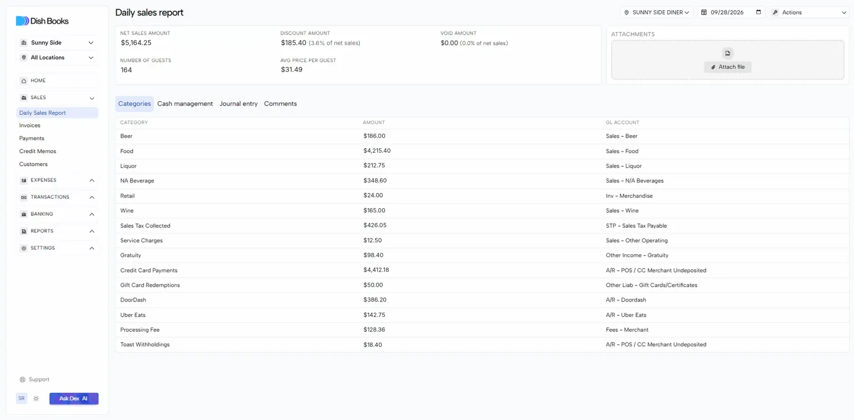Open the Actions dropdown menu

pyautogui.click(x=809, y=12)
